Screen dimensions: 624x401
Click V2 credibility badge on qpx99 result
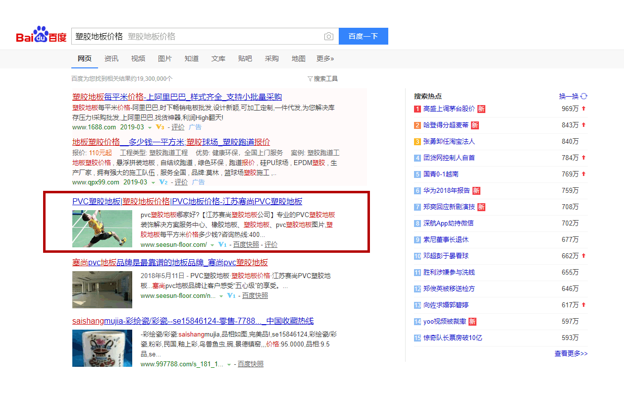[163, 182]
